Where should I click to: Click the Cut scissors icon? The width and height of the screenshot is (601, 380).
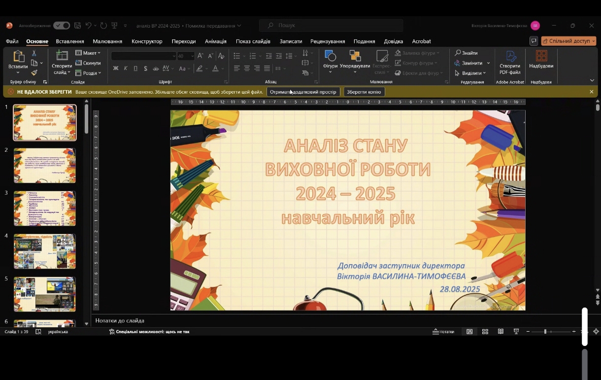click(34, 53)
